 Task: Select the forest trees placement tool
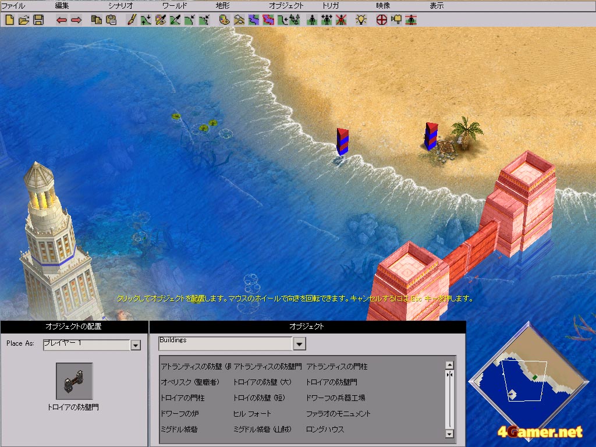click(295, 20)
